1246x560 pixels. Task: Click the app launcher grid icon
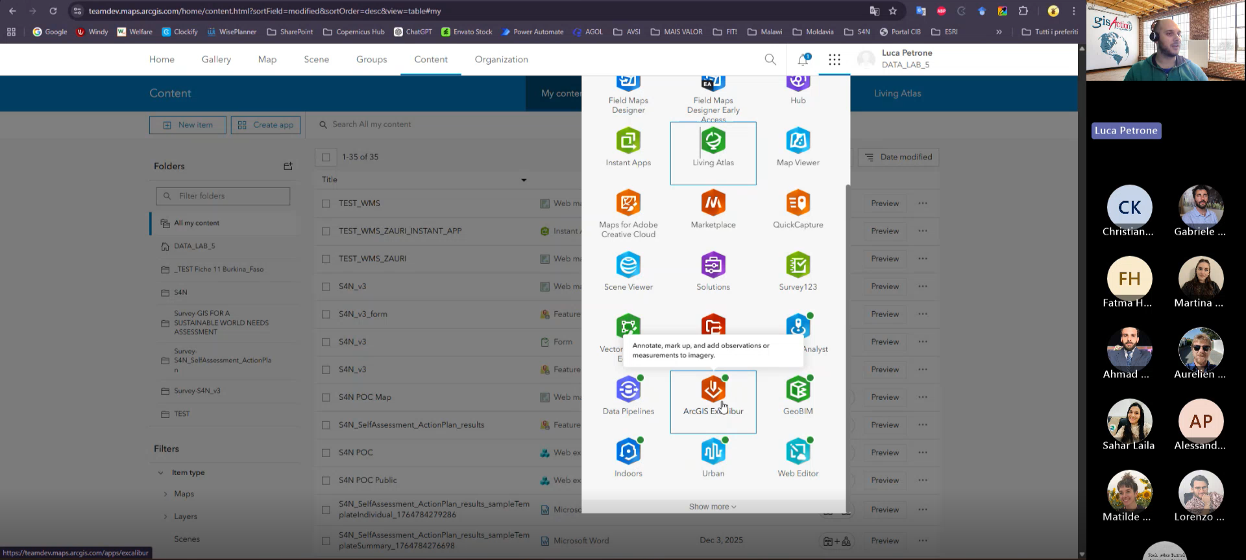pos(835,60)
